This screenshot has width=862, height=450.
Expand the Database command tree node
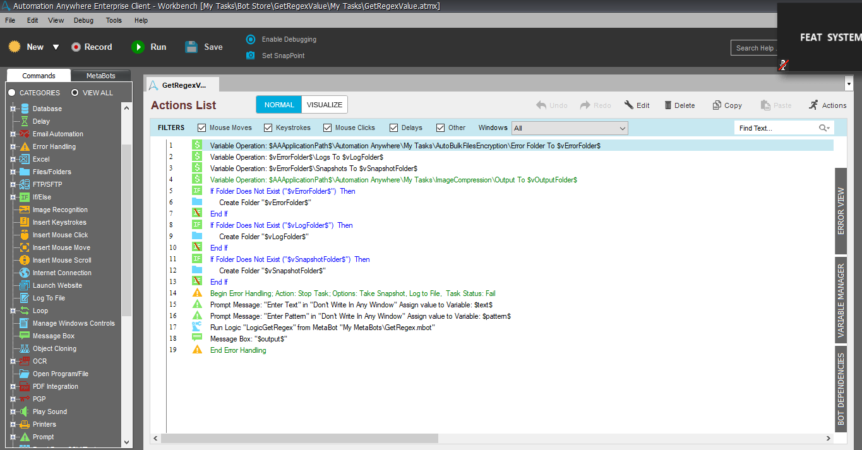pos(13,109)
